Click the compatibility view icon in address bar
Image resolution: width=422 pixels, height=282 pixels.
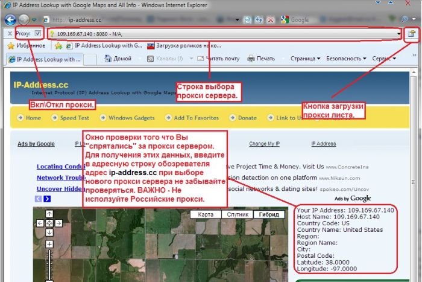pos(247,20)
